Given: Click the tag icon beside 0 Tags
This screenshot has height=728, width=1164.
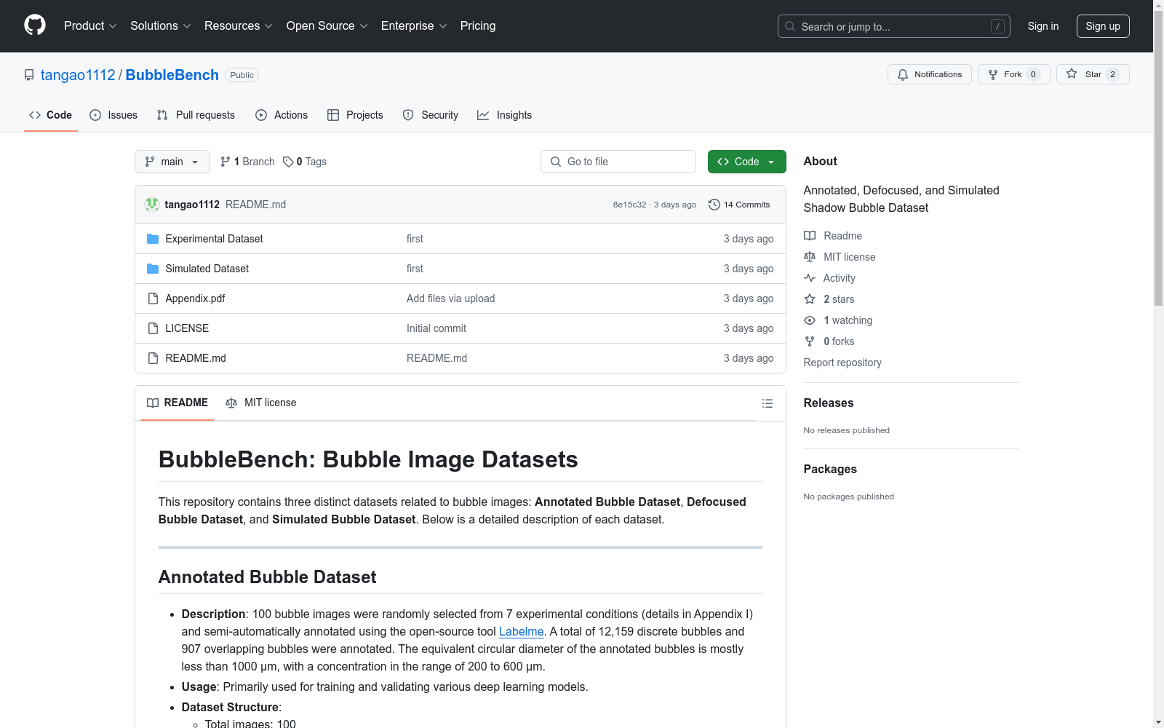Looking at the screenshot, I should tap(288, 162).
